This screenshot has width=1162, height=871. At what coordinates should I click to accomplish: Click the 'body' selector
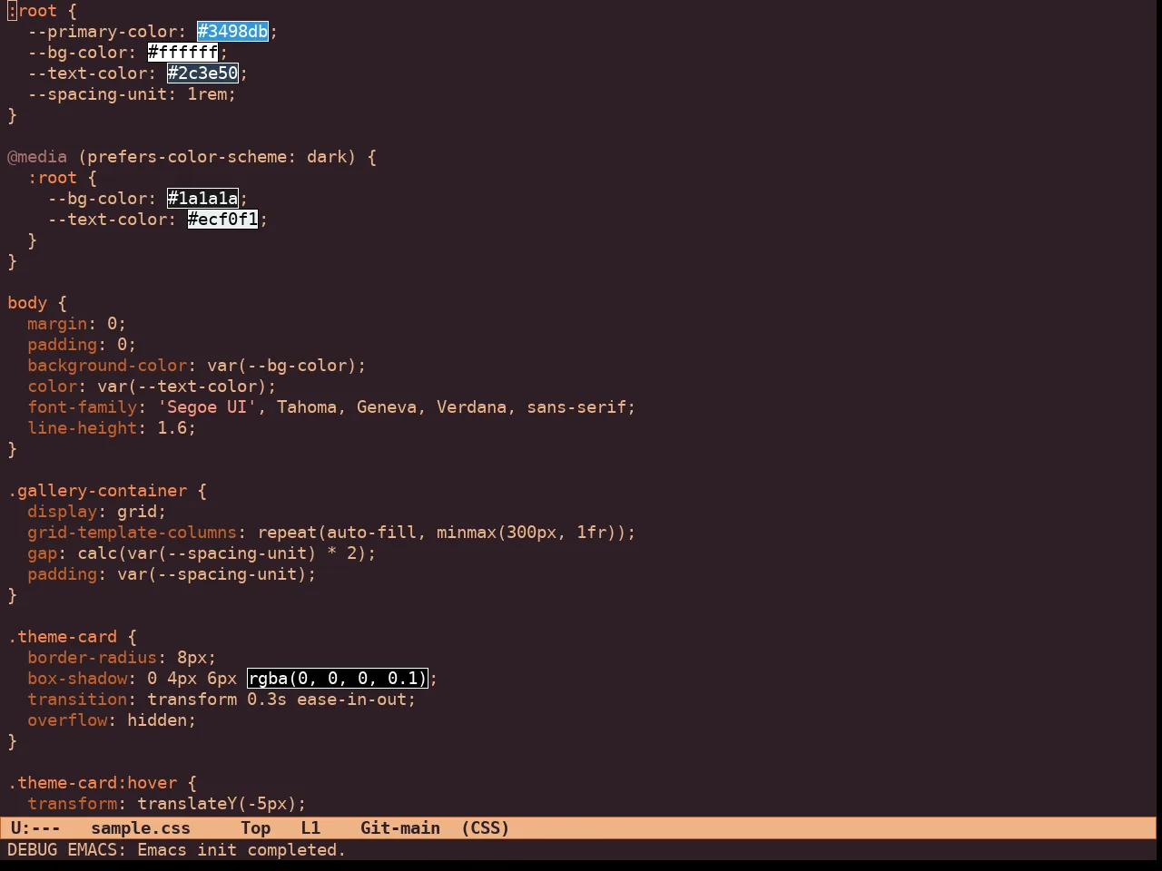click(27, 302)
